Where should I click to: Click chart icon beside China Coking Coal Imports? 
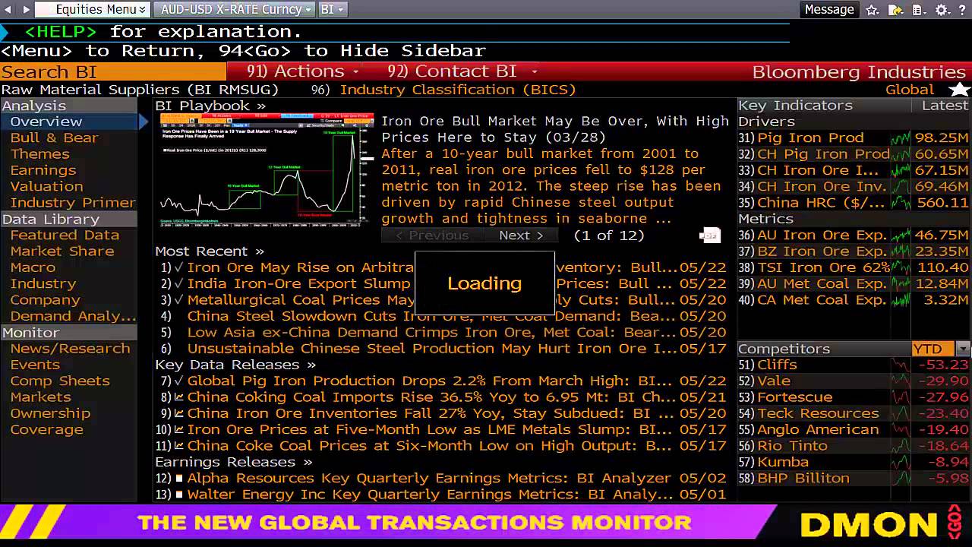pyautogui.click(x=179, y=397)
